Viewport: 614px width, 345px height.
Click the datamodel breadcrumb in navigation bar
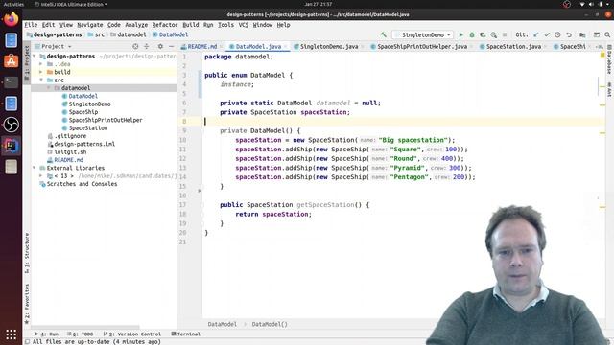[131, 34]
